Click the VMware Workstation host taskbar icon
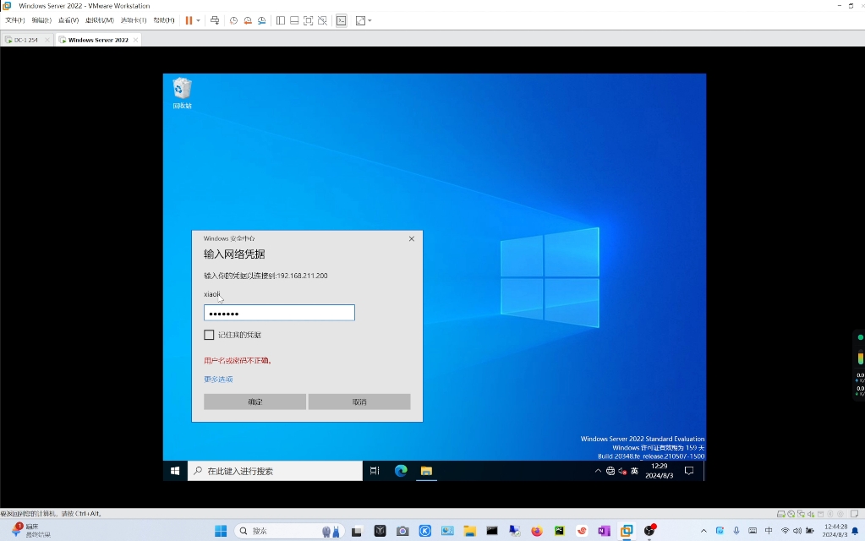 pos(627,531)
